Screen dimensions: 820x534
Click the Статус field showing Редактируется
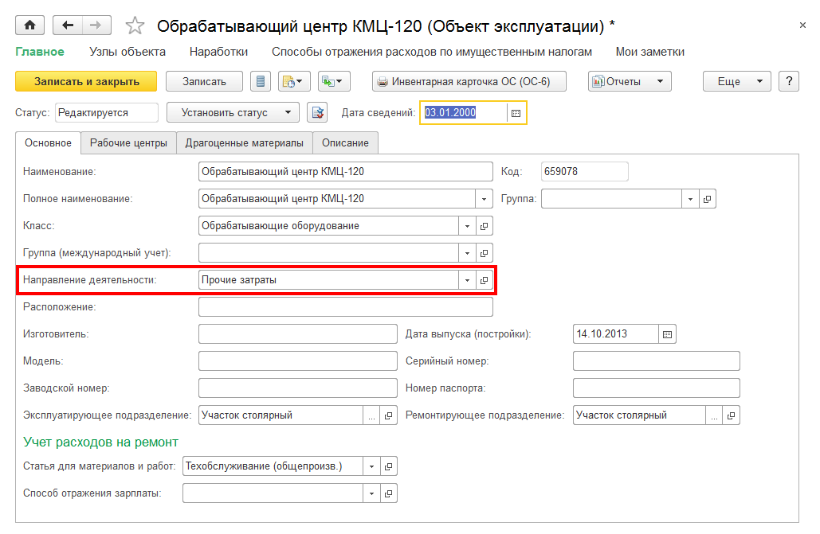tap(107, 112)
